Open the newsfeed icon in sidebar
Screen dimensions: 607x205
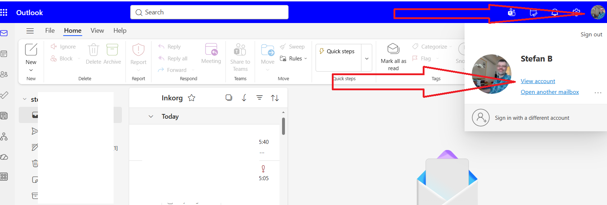4,116
